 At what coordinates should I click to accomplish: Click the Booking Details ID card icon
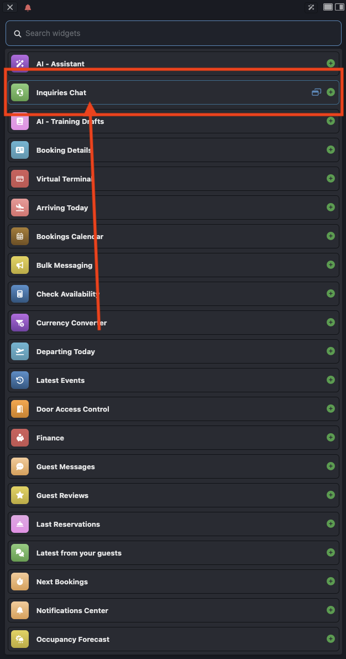click(x=20, y=150)
